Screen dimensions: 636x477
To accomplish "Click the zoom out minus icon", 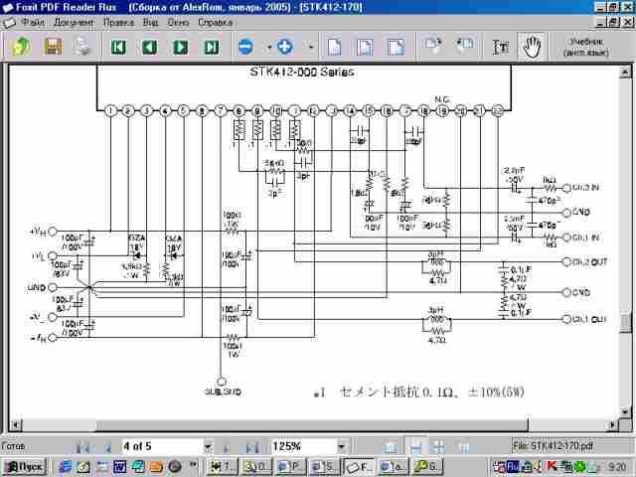I will coord(245,47).
